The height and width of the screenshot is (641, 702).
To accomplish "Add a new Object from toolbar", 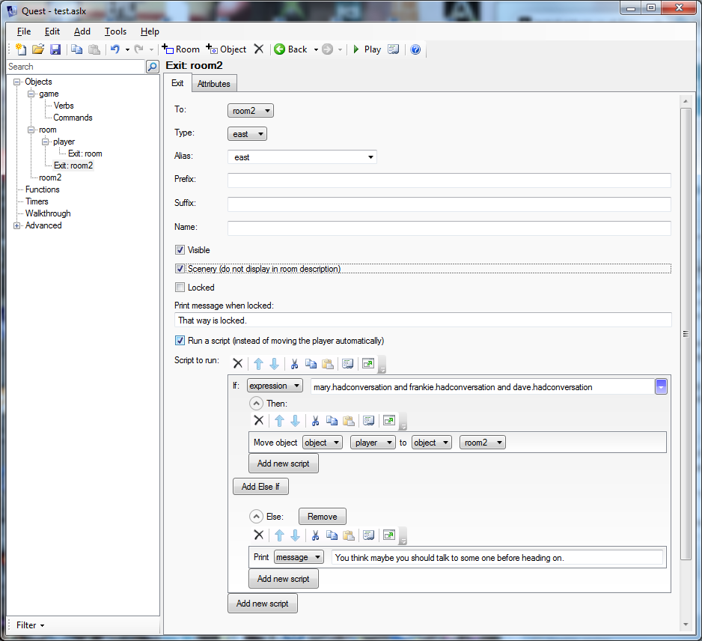I will point(226,49).
